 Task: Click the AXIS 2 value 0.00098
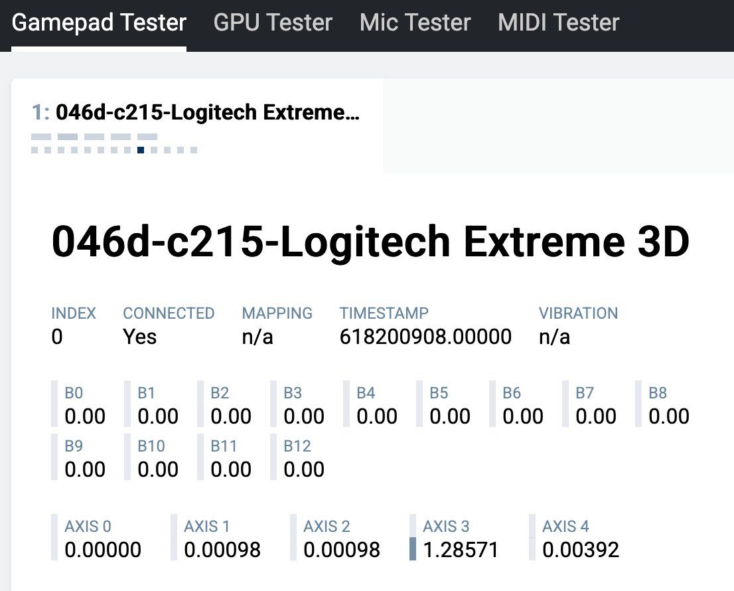[x=342, y=550]
